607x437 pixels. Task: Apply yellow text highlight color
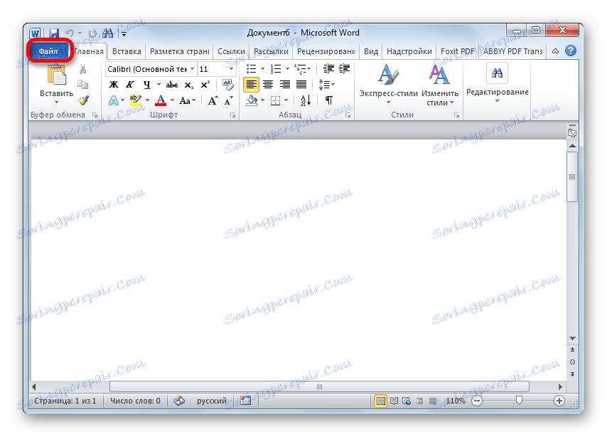click(136, 100)
